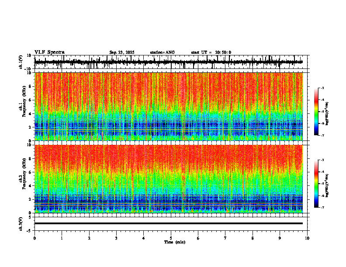Click the time axis tick '5'
Viewport: 346px width, 267px height.
171,238
